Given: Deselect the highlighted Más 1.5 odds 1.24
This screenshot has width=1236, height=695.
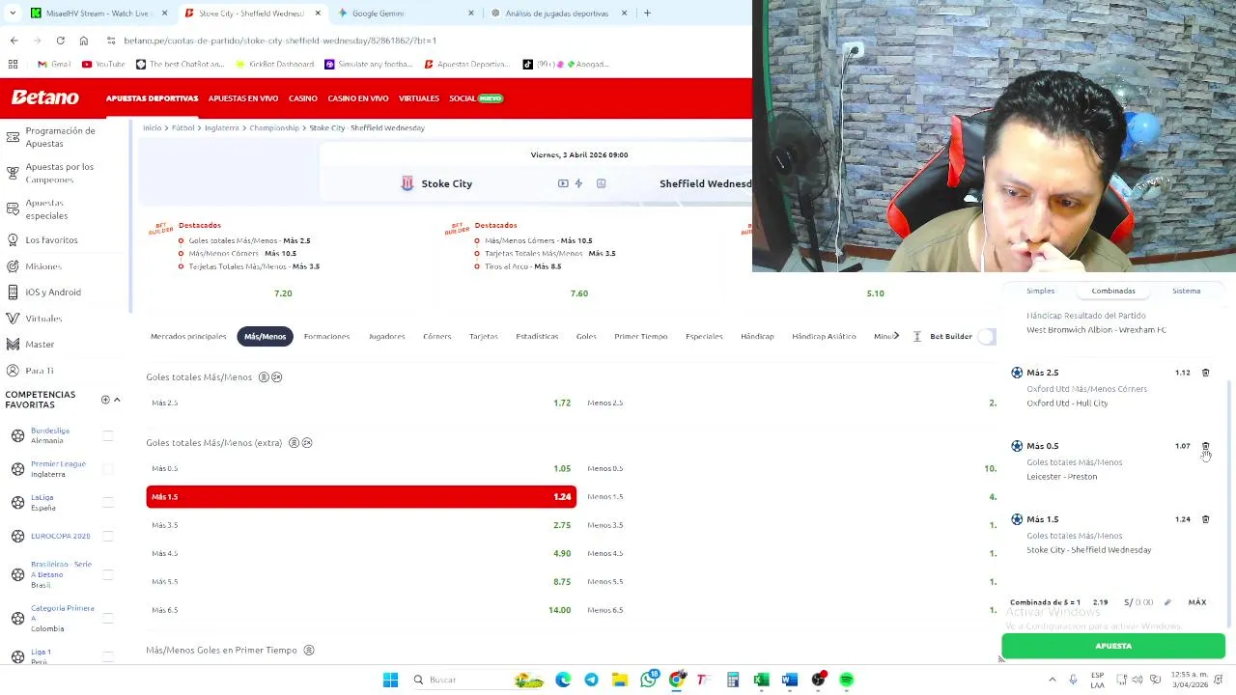Looking at the screenshot, I should pos(361,496).
